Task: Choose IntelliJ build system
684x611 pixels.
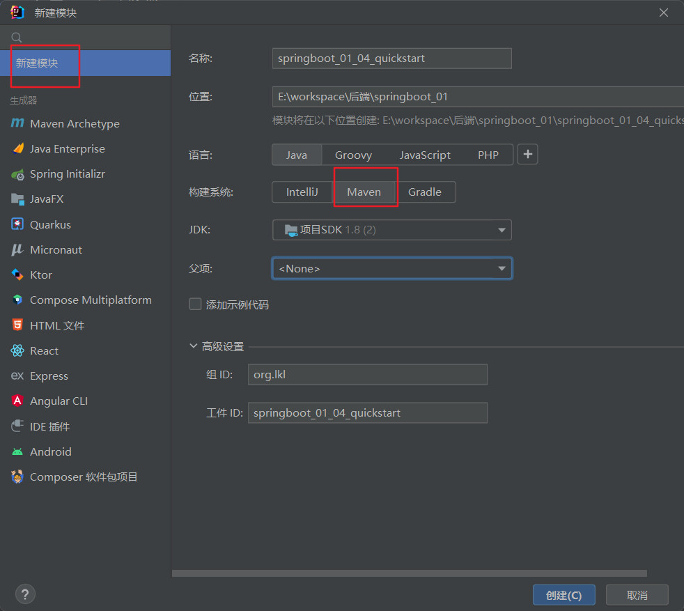Action: (x=302, y=192)
